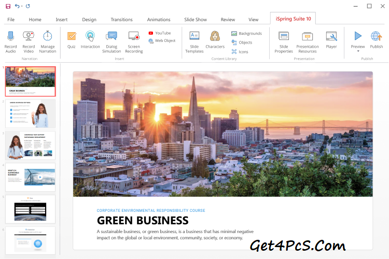Open Manage Narration stopwatch icon
This screenshot has height=259, width=389.
[x=48, y=36]
